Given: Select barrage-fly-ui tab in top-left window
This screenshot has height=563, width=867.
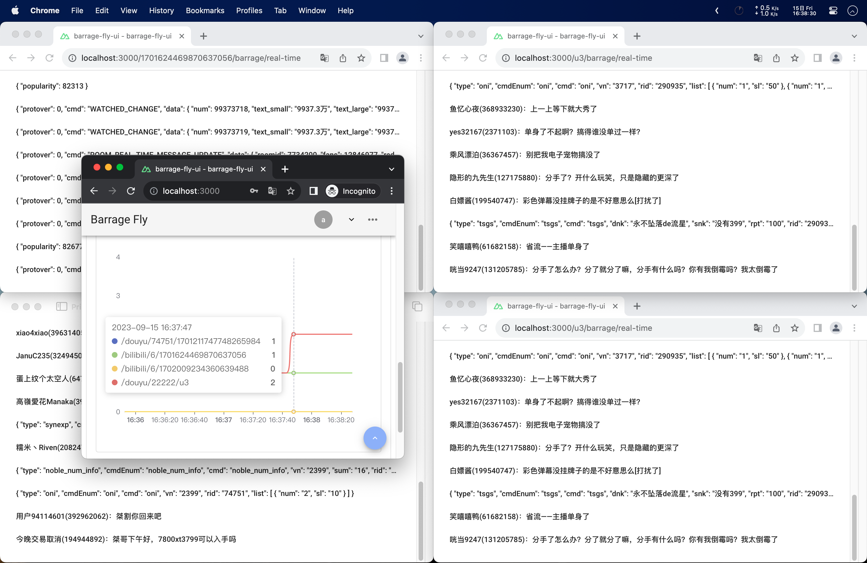Looking at the screenshot, I should [x=122, y=36].
